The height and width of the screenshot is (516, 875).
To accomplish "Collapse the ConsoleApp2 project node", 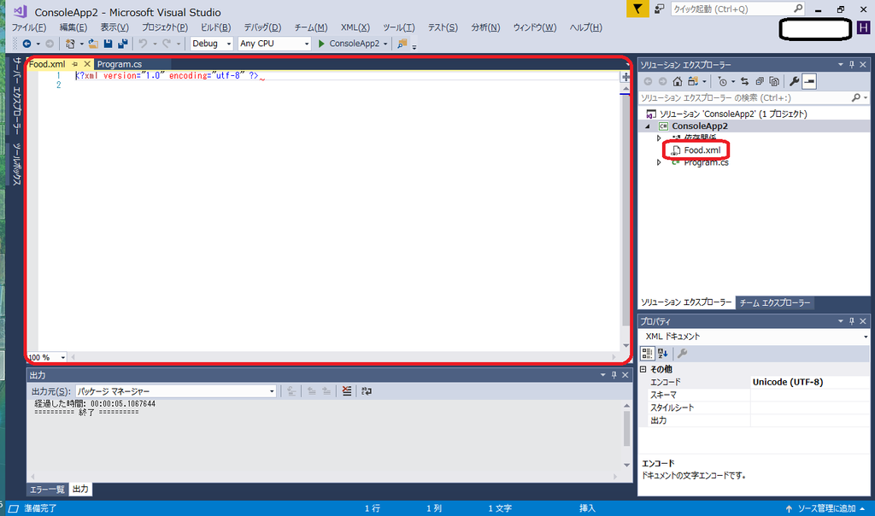I will tap(648, 126).
